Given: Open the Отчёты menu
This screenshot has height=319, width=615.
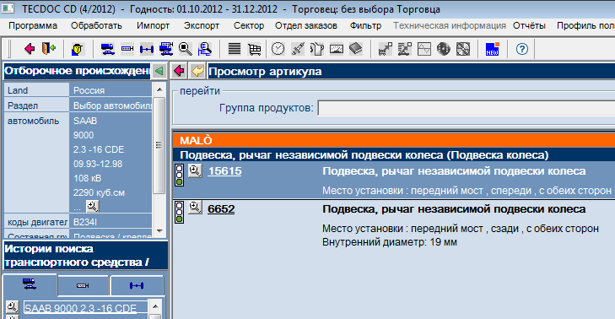Looking at the screenshot, I should coord(529,25).
